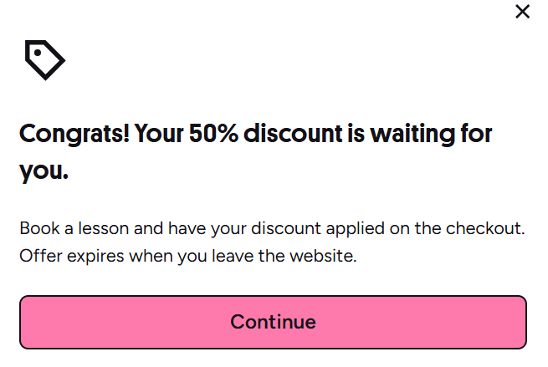Click the pink Continue button
The image size is (548, 367).
tap(273, 322)
